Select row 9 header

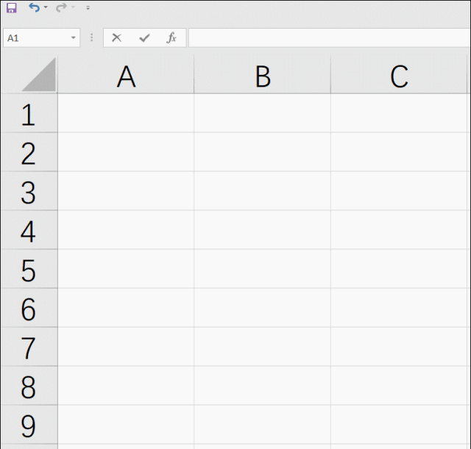(28, 426)
